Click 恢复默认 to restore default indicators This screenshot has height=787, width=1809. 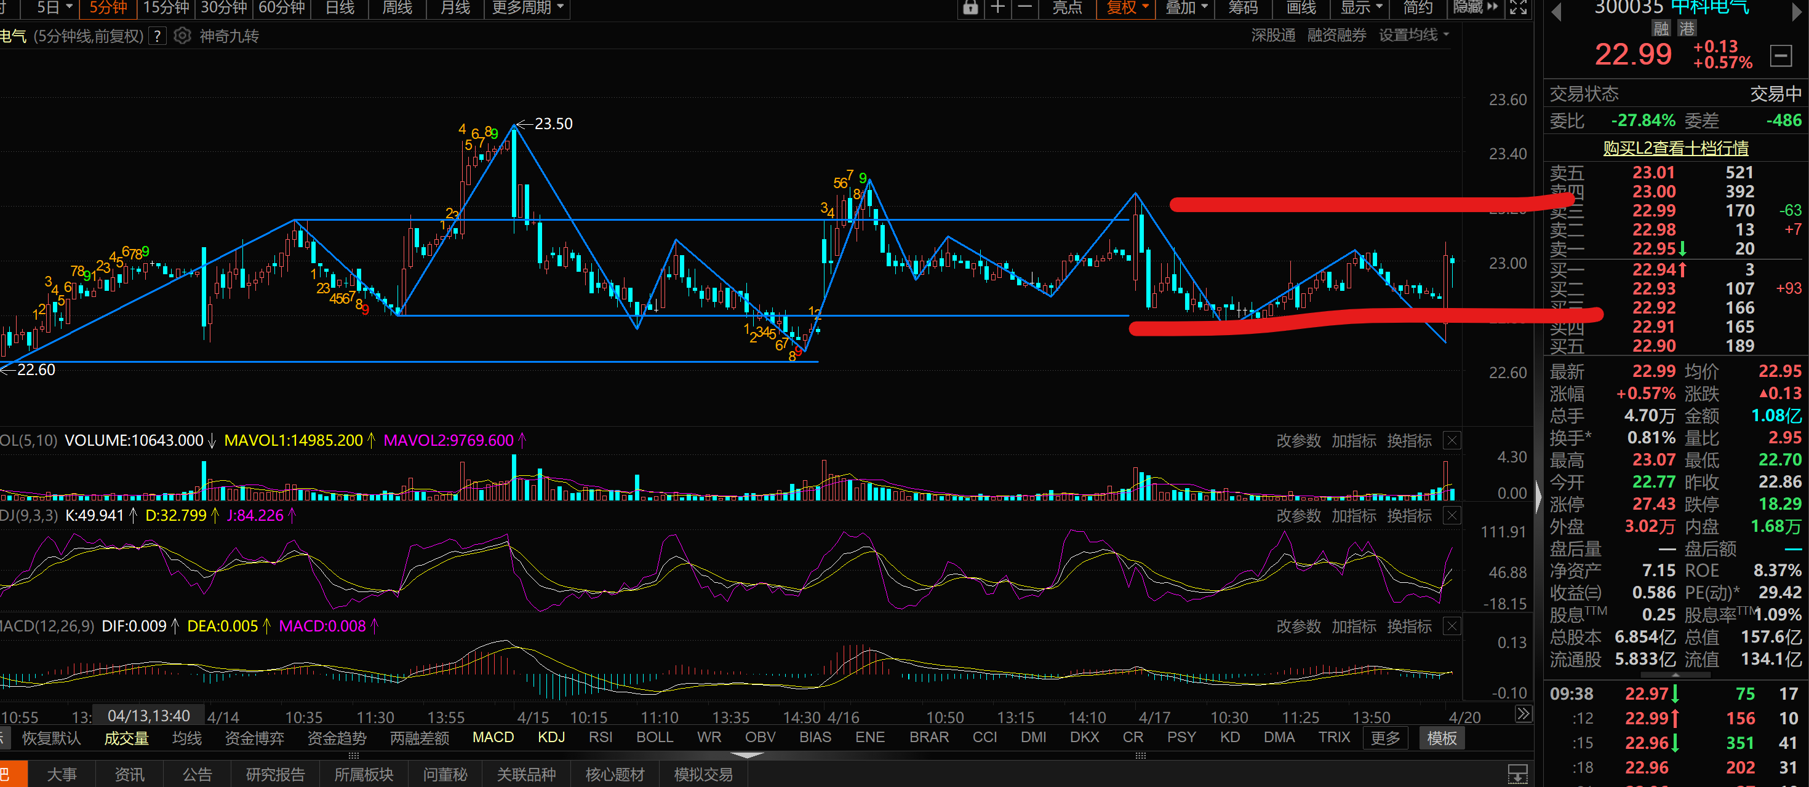coord(51,738)
